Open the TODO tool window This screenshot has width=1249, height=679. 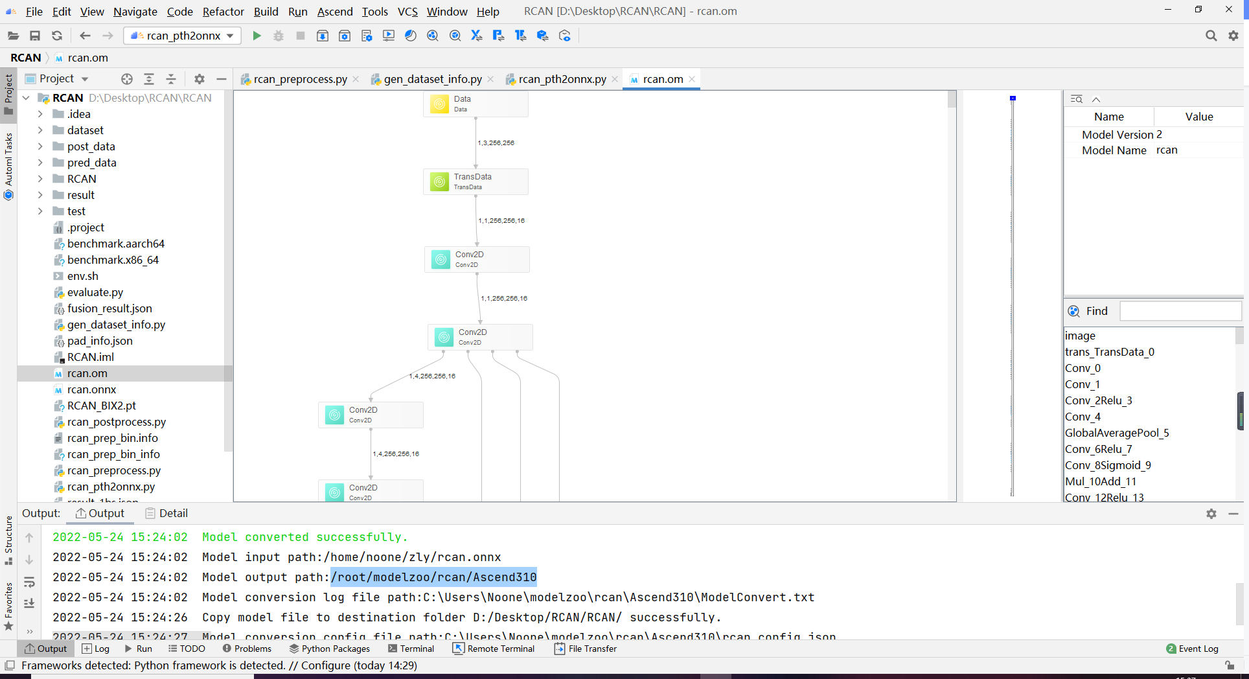coord(187,649)
